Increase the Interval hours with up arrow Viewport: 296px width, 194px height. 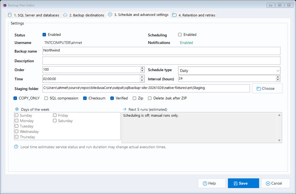[x=278, y=77]
